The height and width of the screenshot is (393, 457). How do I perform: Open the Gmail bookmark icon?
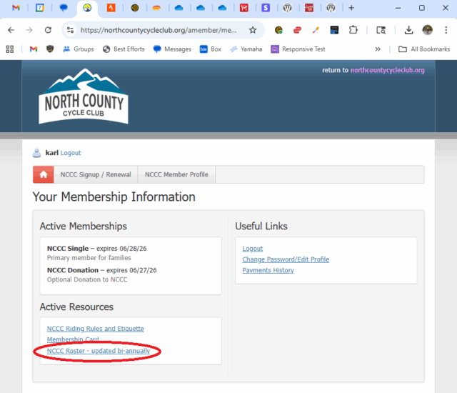(33, 49)
